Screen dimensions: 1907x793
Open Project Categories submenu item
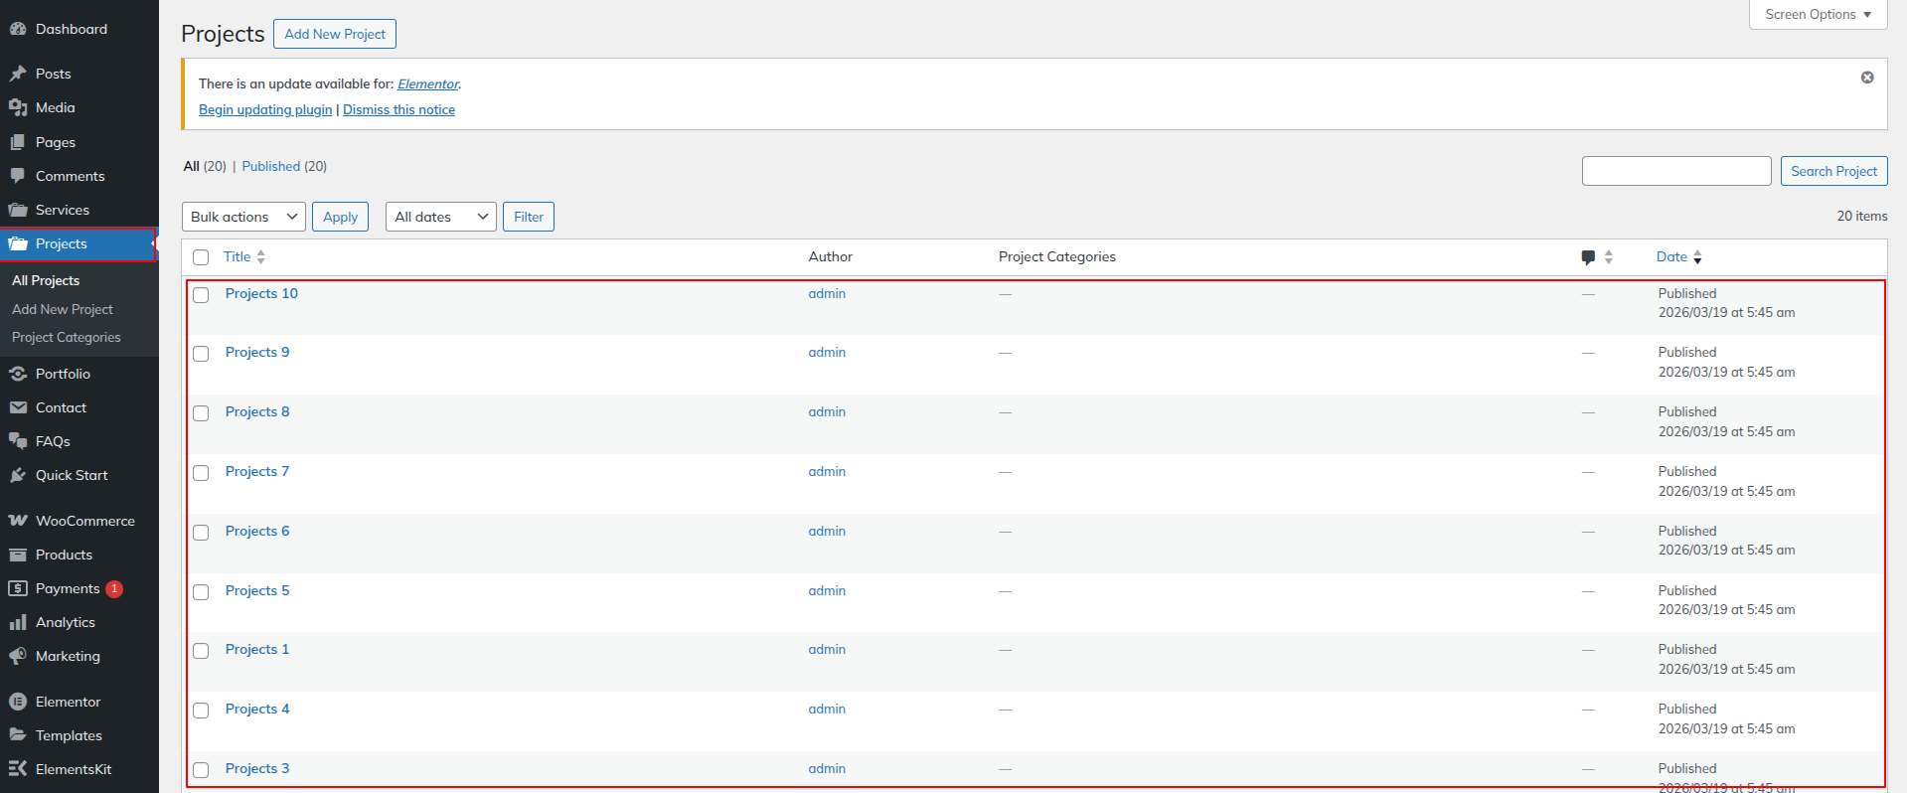pos(67,338)
